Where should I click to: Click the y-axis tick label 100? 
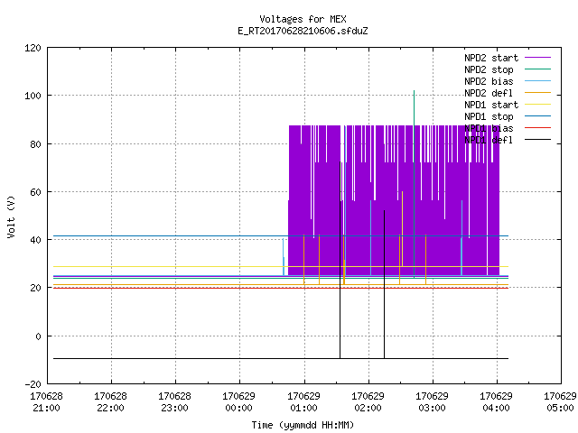click(x=33, y=97)
